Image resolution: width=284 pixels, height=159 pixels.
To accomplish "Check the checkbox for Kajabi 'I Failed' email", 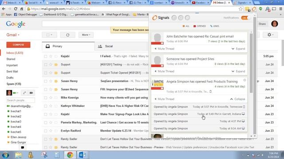I will pos(46,56).
